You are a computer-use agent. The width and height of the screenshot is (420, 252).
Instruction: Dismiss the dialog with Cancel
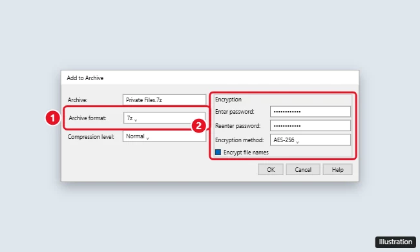(x=303, y=169)
